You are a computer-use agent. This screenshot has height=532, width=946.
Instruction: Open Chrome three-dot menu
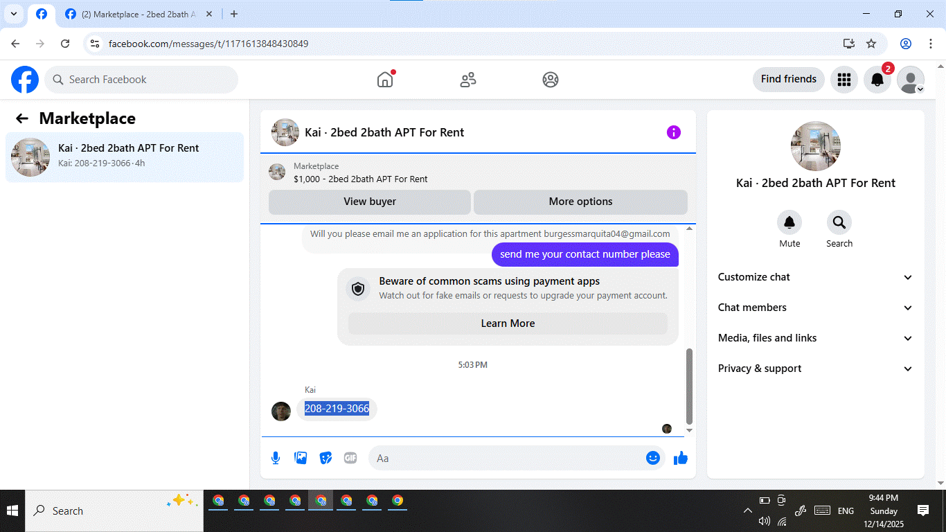[x=930, y=44]
